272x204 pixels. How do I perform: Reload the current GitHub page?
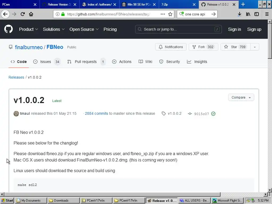pyautogui.click(x=23, y=14)
